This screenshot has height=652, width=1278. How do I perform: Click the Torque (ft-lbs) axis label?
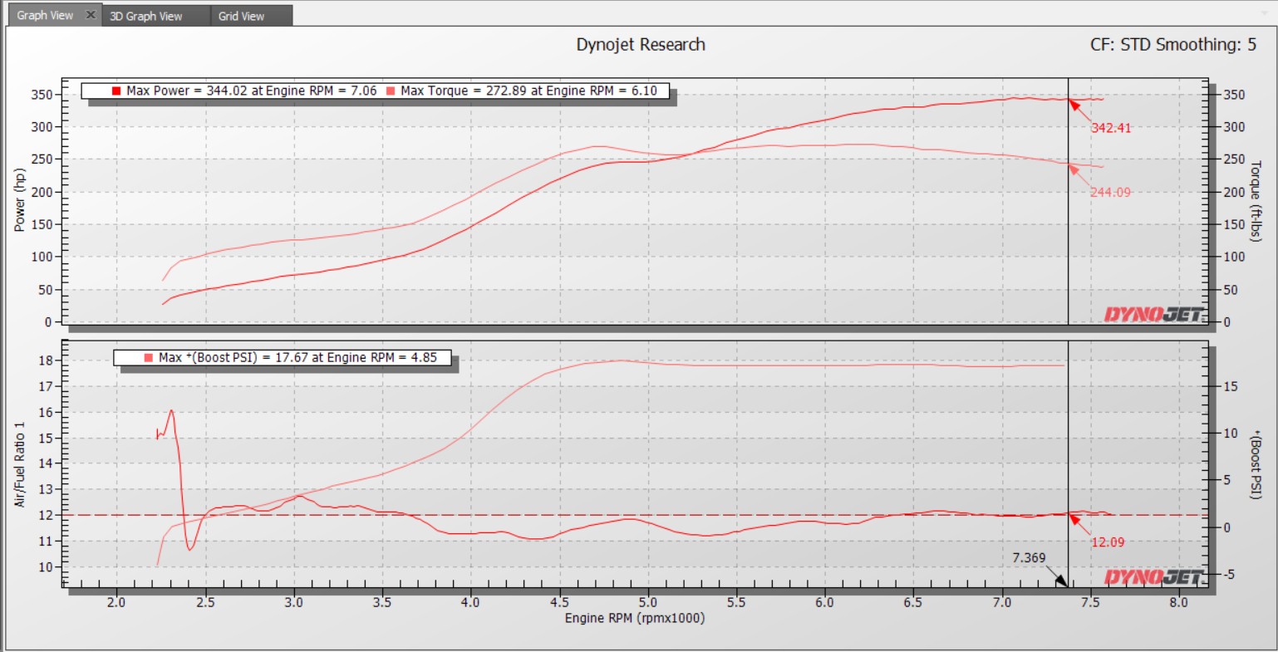click(x=1256, y=201)
